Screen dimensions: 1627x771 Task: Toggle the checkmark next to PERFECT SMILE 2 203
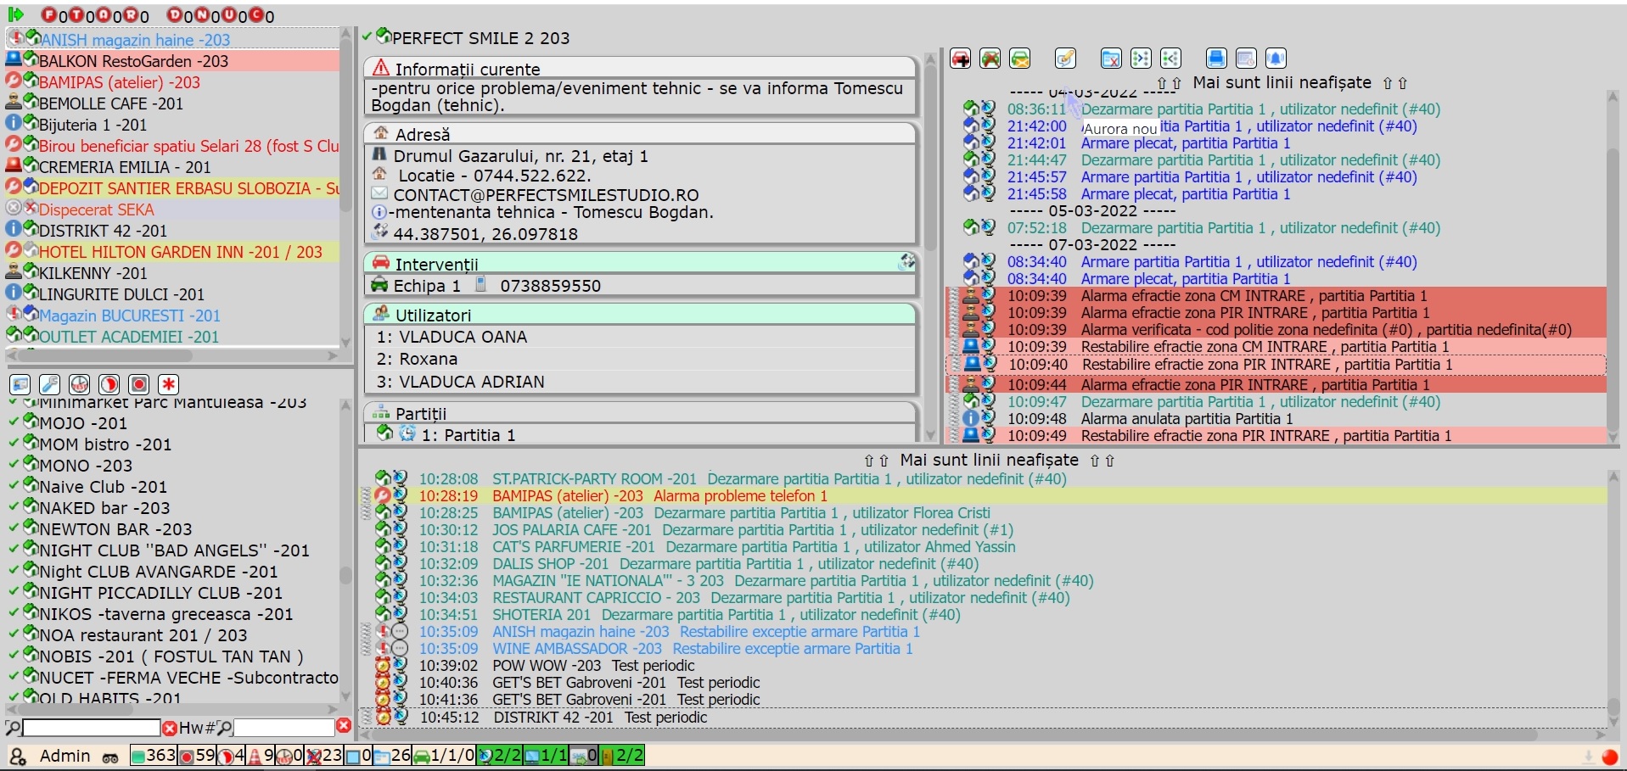tap(367, 36)
